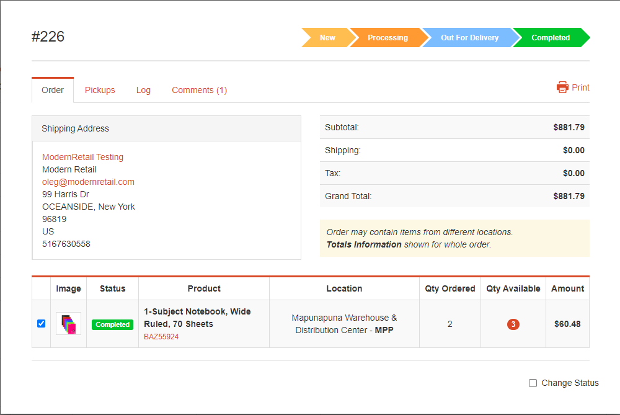Click the Status column header
Viewport: 620px width, 415px height.
pos(112,289)
